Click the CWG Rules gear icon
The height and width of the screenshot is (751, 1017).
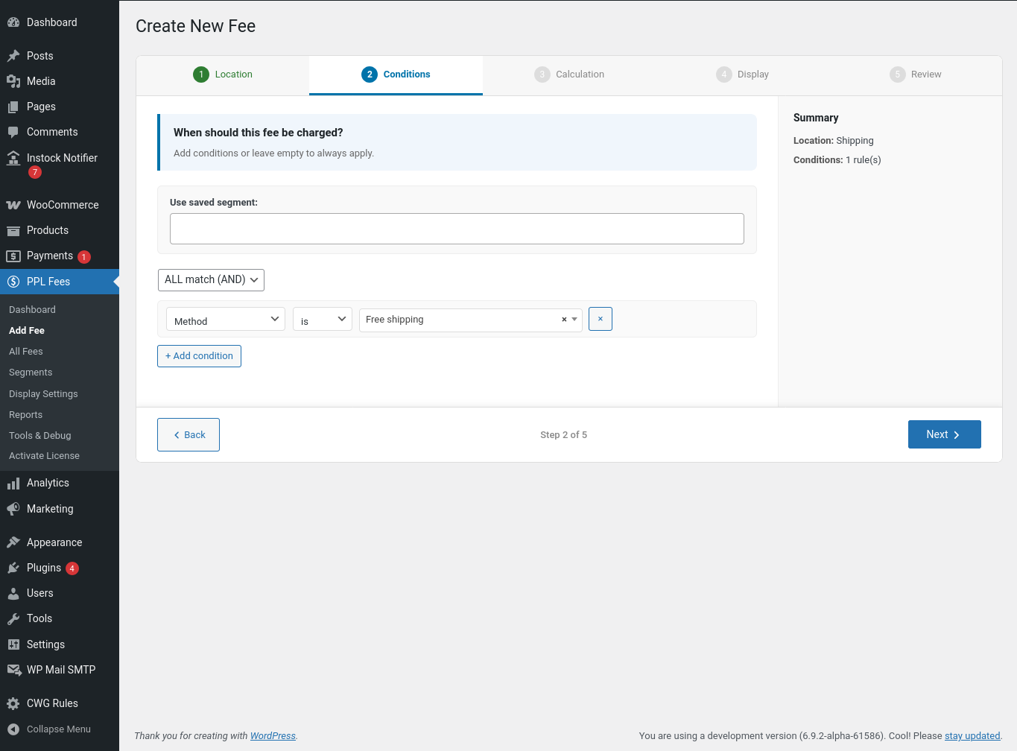[13, 703]
